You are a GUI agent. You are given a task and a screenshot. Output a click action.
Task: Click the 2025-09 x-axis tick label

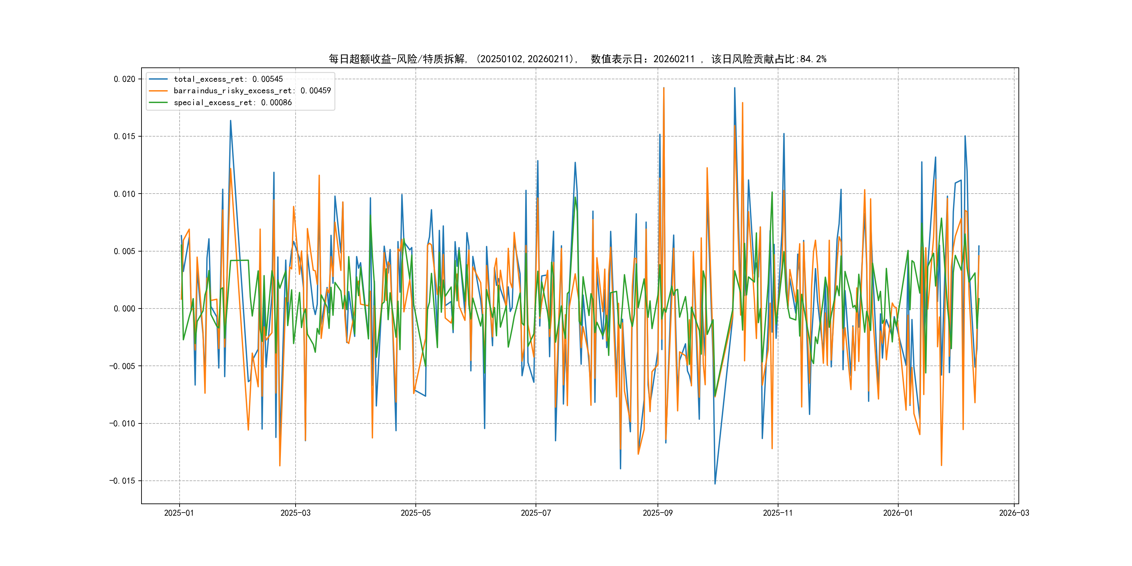[x=658, y=513]
